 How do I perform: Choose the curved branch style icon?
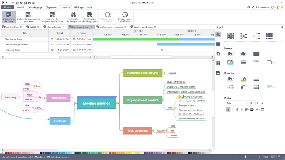(243, 87)
